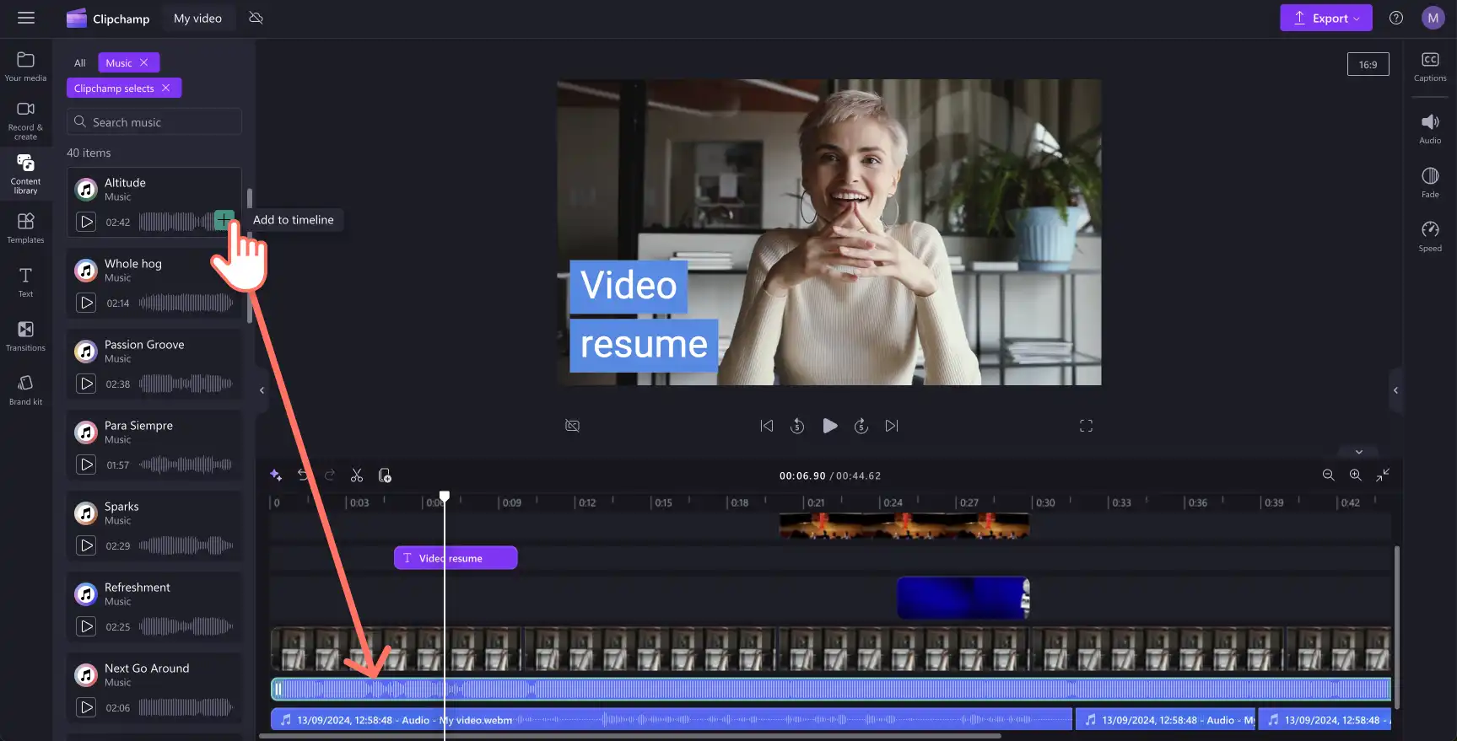Preview play Next Go Around track

86,707
